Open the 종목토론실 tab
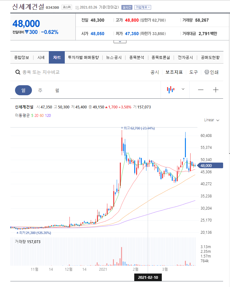The image size is (230, 287). 161,57
